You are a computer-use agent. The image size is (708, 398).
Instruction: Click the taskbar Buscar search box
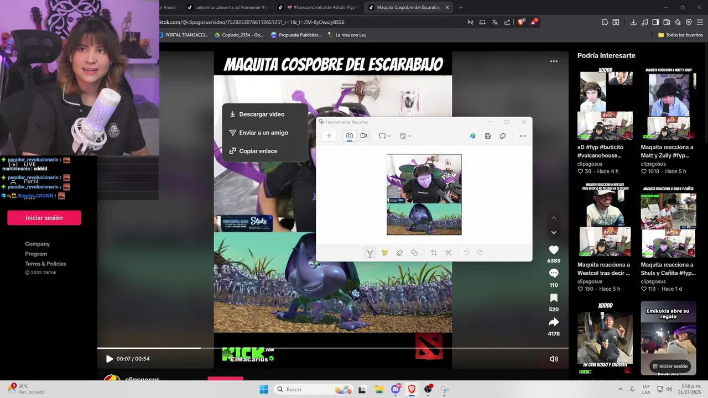pyautogui.click(x=314, y=389)
